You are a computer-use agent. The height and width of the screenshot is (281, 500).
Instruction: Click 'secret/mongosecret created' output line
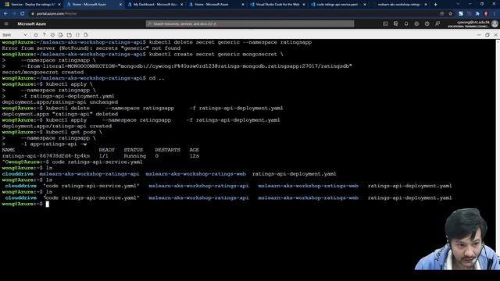pos(43,73)
